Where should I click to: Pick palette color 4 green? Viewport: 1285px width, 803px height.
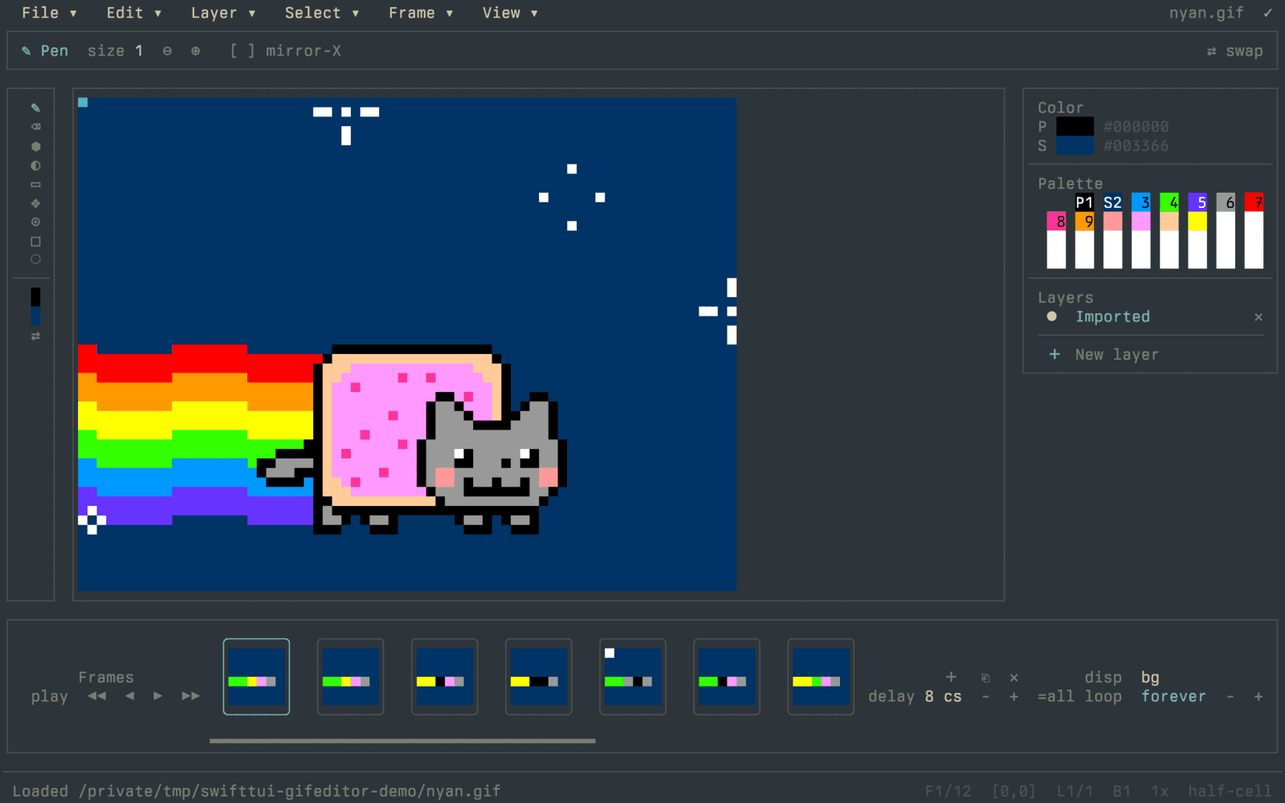tap(1169, 202)
